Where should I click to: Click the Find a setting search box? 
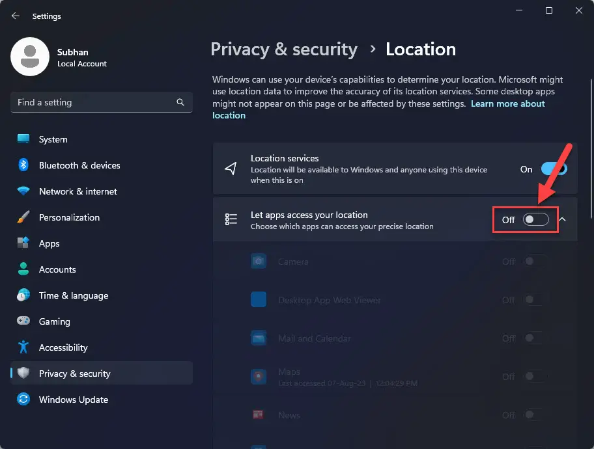tap(102, 102)
